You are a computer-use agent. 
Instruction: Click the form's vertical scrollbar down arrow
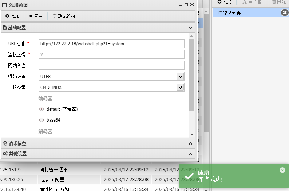pyautogui.click(x=191, y=134)
